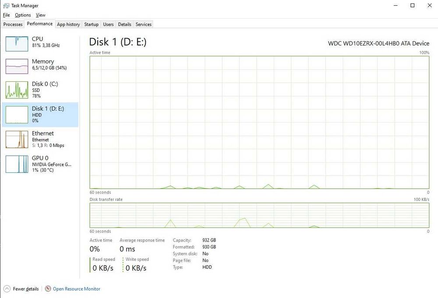The image size is (438, 298).
Task: Select the GPU 0 usage thumbnail
Action: (x=17, y=164)
